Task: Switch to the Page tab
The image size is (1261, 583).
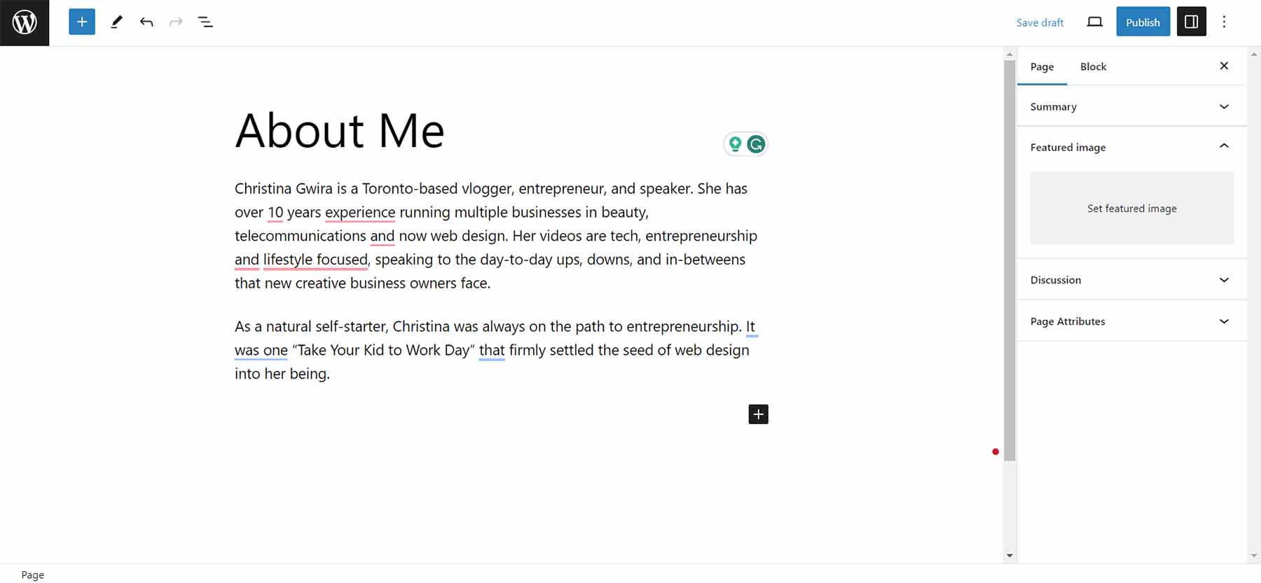Action: click(1042, 66)
